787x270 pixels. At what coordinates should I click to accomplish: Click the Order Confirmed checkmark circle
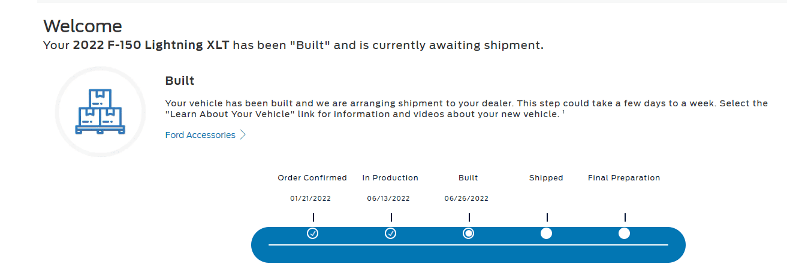312,233
